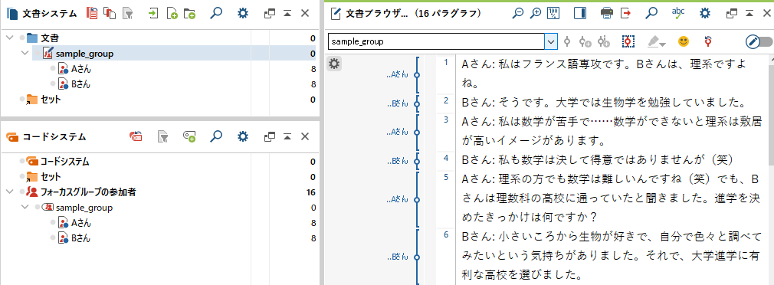Click Aさん coding stripe at paragraph 1
This screenshot has height=285, width=774.
coord(417,75)
